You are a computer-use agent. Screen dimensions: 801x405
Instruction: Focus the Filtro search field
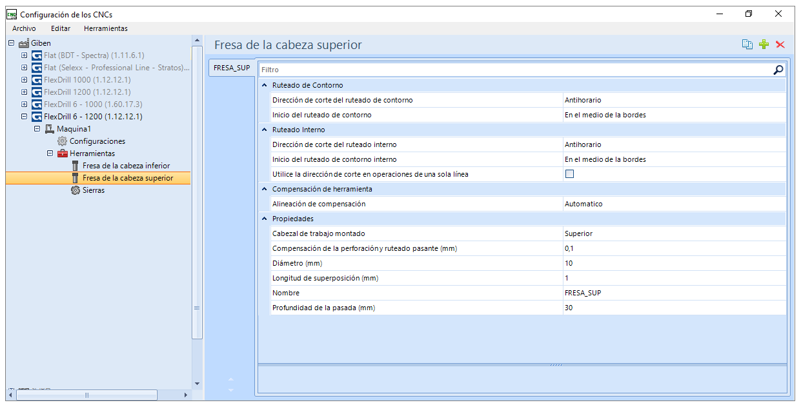[x=516, y=70]
